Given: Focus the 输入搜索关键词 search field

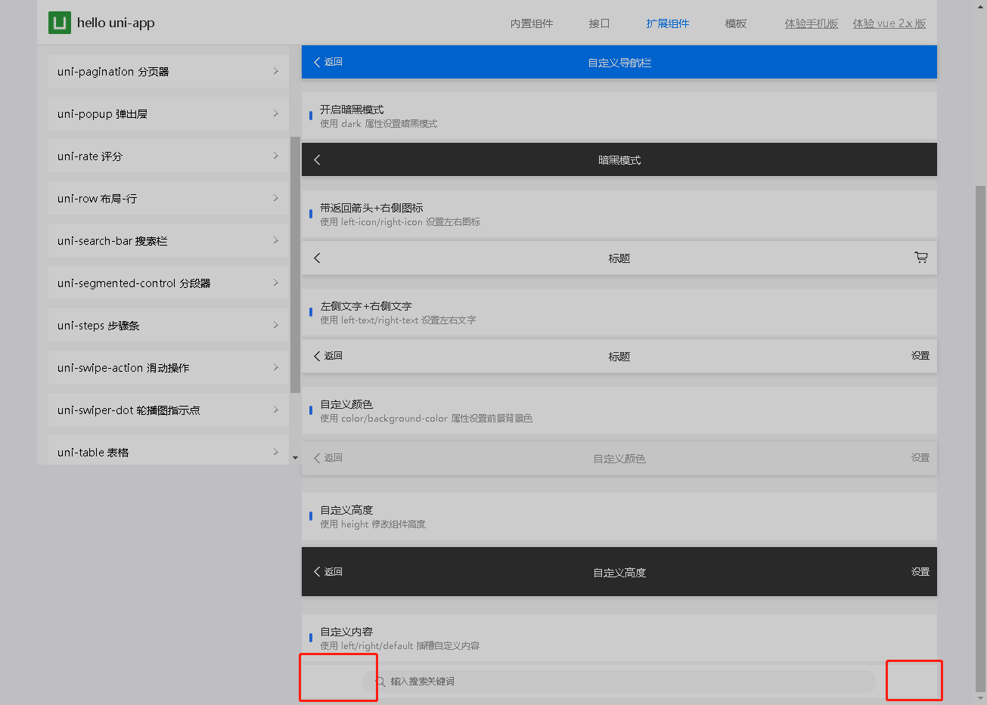Looking at the screenshot, I should pos(619,682).
